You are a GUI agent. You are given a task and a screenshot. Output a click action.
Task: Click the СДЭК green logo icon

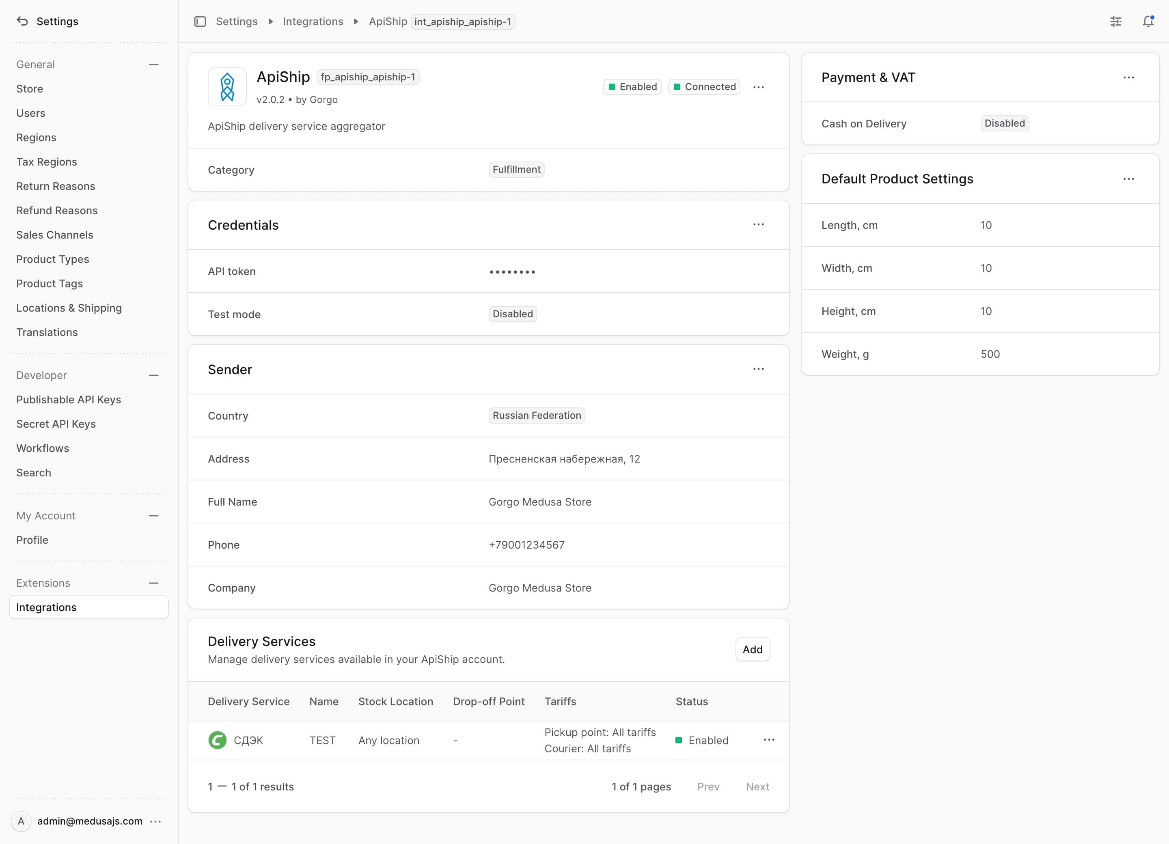point(217,741)
